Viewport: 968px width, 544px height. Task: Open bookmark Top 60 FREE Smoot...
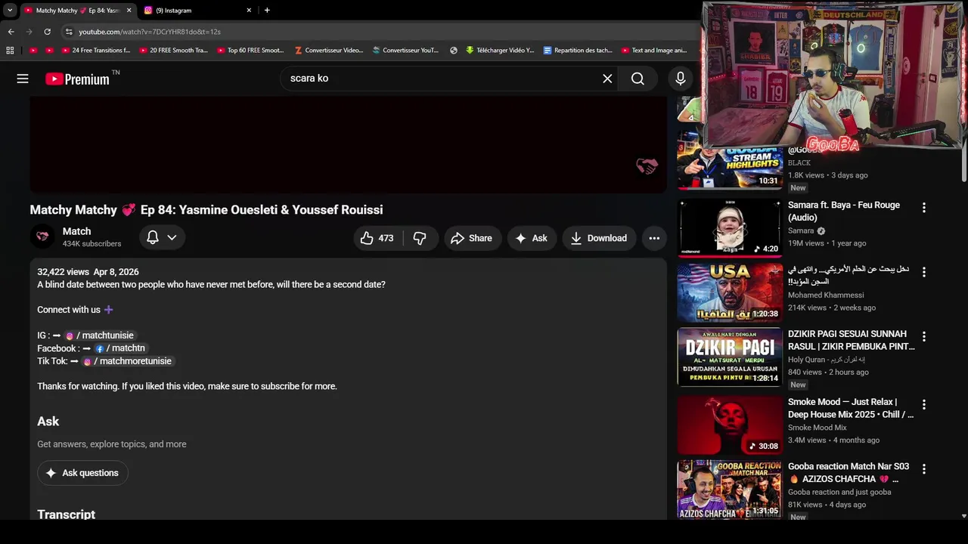click(250, 51)
